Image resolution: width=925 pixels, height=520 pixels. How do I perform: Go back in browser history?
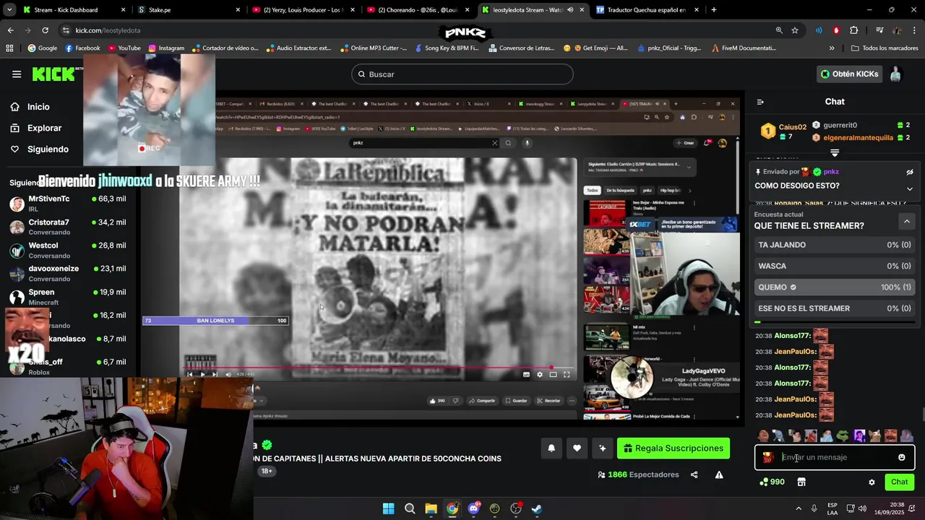(10, 30)
